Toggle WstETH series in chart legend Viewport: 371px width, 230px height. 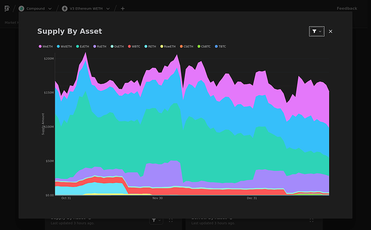point(65,47)
